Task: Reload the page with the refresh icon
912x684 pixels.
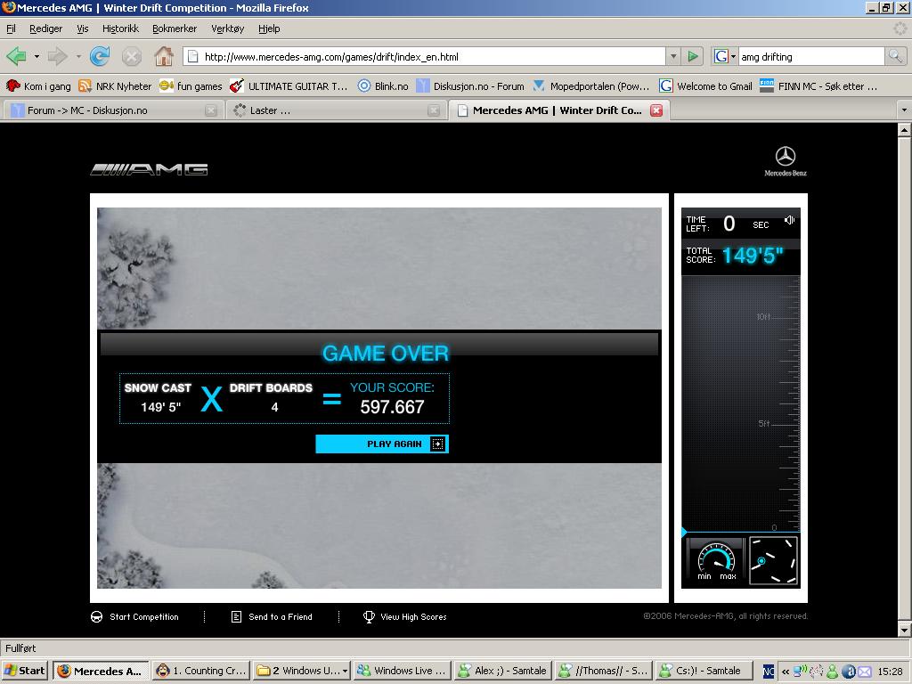Action: [100, 56]
